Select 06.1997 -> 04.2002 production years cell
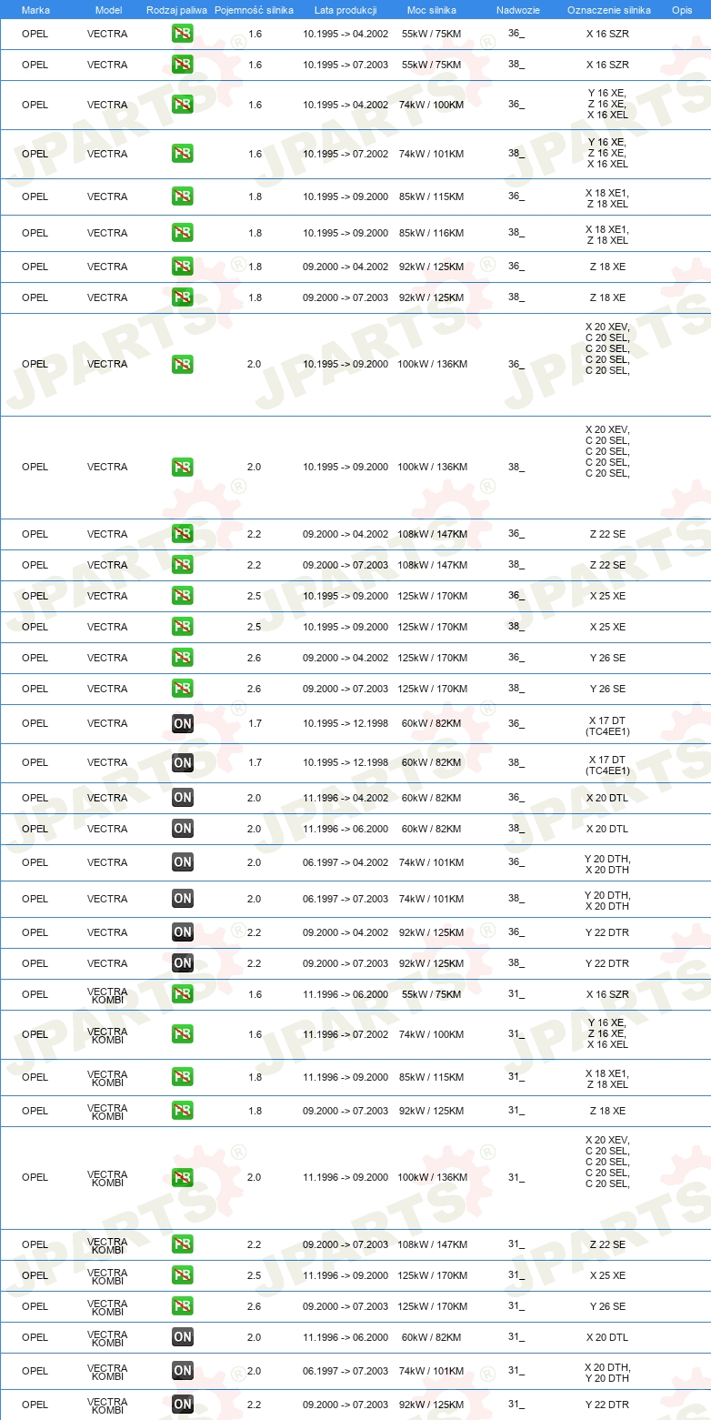711x1420 pixels. click(x=345, y=862)
